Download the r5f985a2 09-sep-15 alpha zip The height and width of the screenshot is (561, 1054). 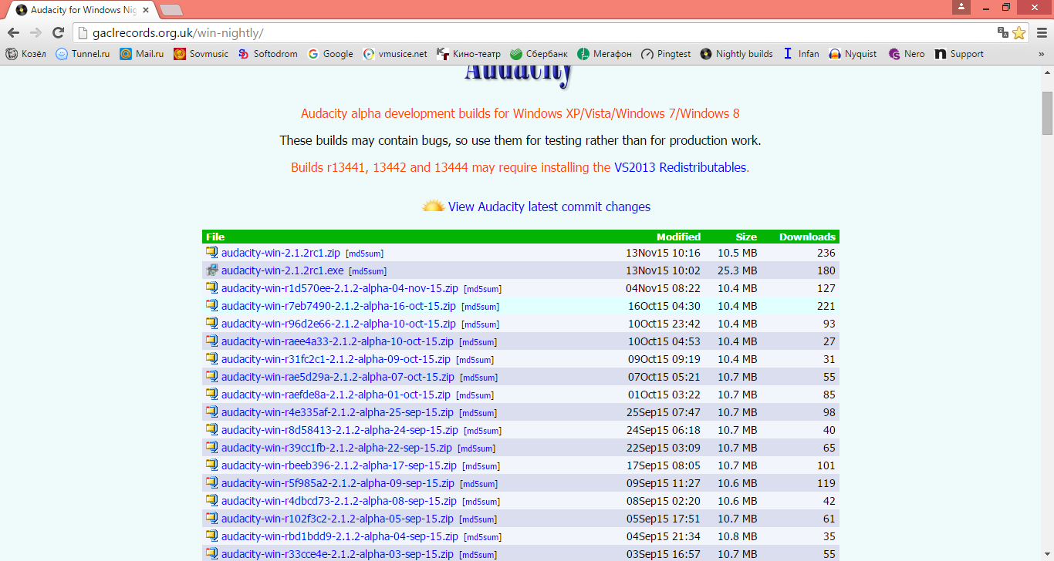(338, 483)
